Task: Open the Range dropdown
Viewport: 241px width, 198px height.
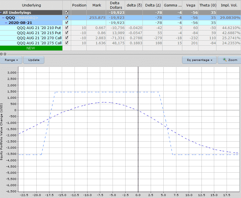Action: coord(11,60)
